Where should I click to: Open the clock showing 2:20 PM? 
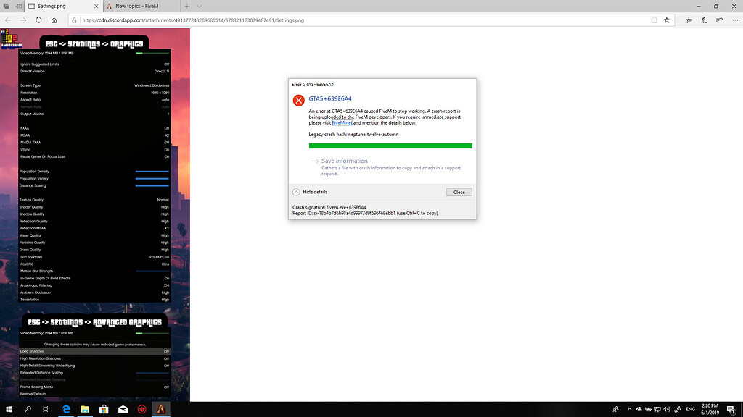click(710, 409)
